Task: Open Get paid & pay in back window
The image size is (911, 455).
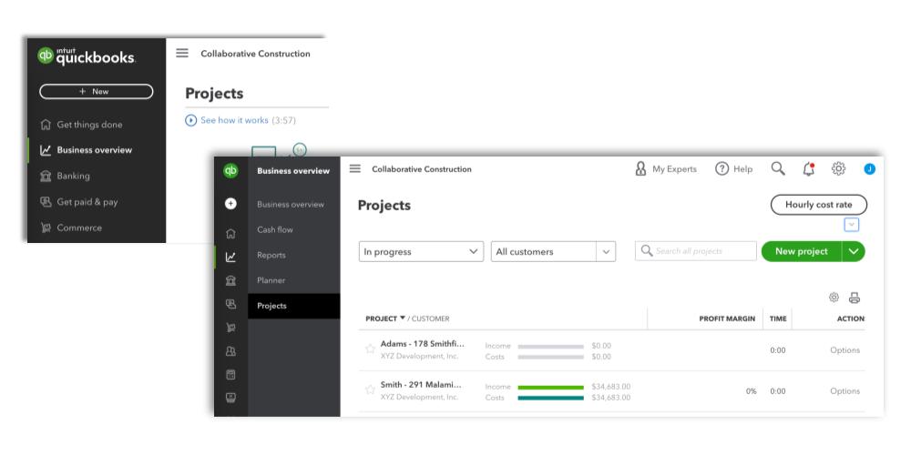Action: click(87, 202)
